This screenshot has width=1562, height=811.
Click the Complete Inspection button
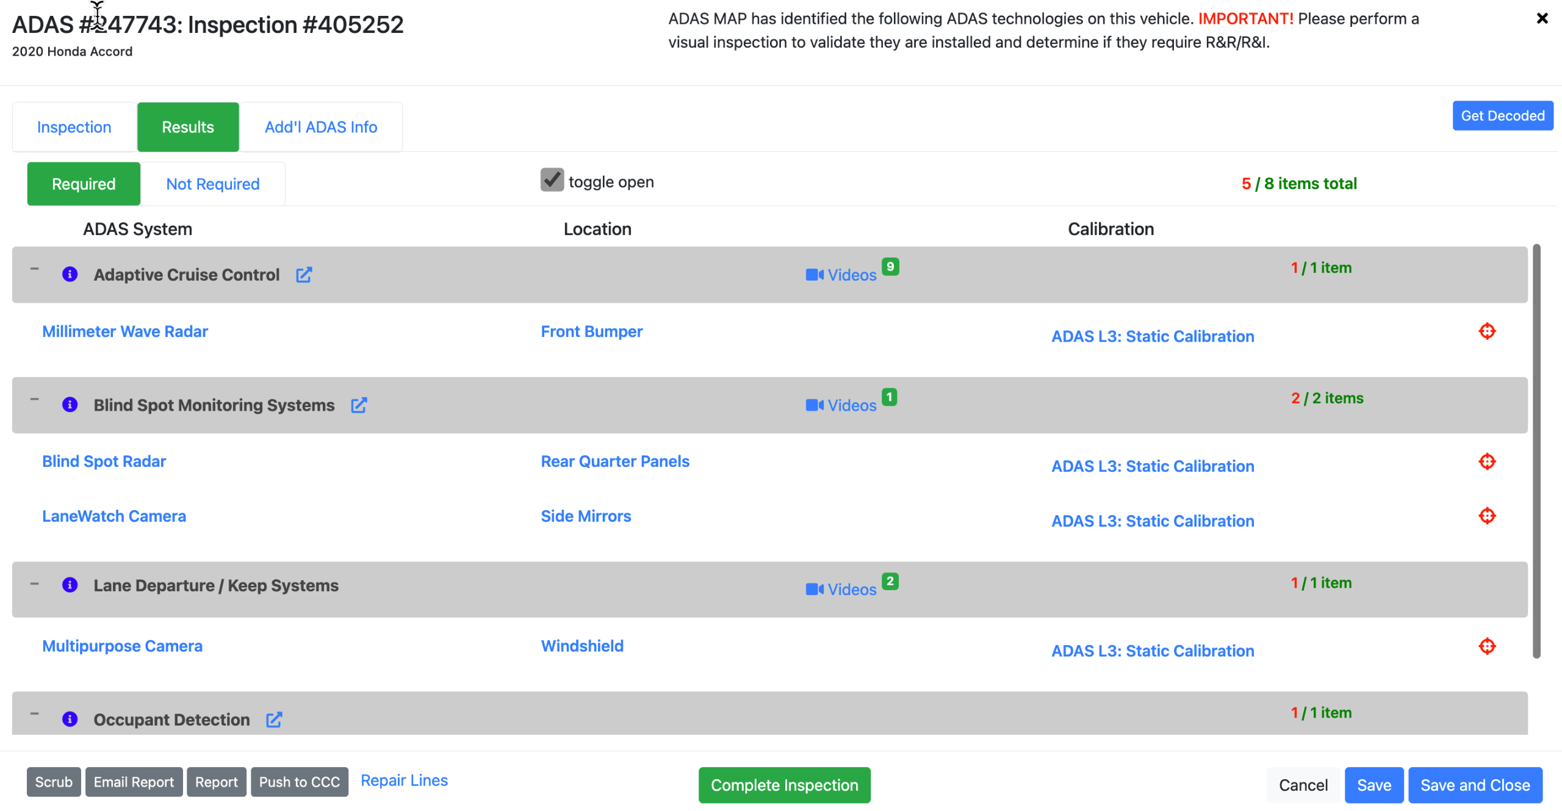(784, 785)
